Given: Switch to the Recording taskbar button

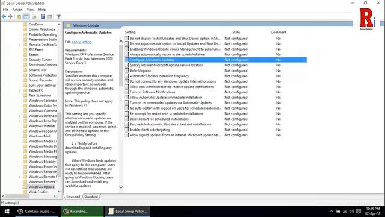Looking at the screenshot, I should (82, 212).
